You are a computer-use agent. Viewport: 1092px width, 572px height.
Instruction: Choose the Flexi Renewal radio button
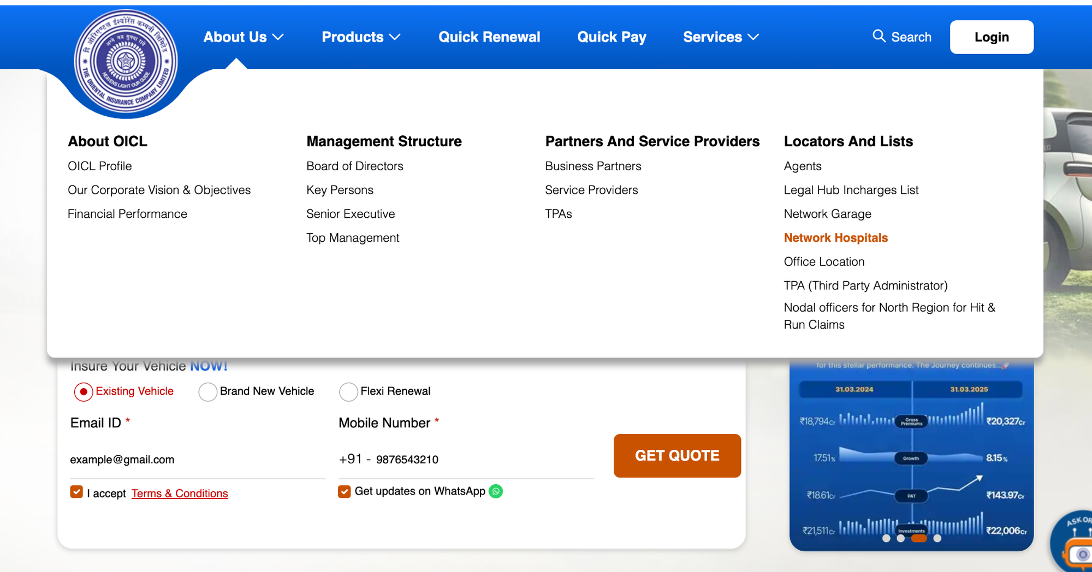tap(348, 392)
